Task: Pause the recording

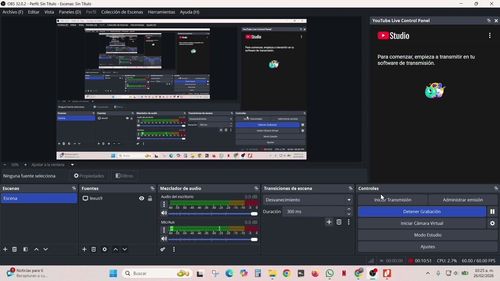Action: pos(492,212)
